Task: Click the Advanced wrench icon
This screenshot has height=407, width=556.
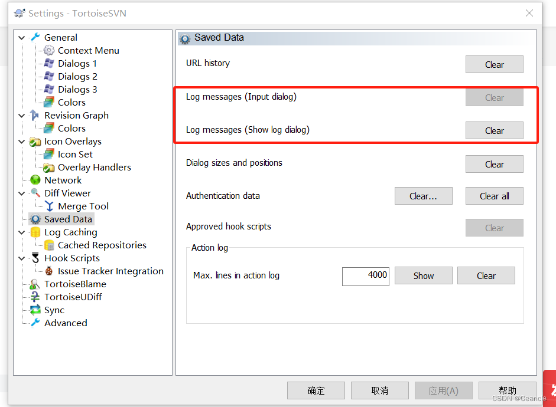Action: 35,323
